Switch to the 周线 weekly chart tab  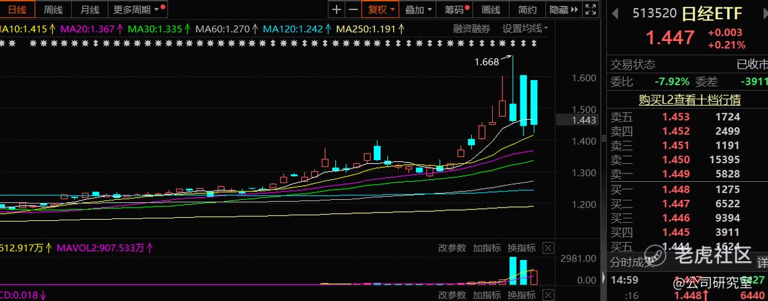coord(53,10)
